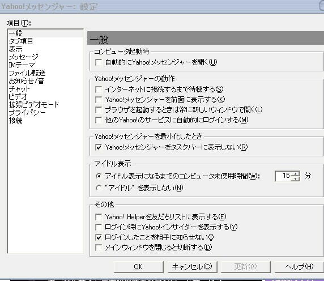Image resolution: width=324 pixels, height=281 pixels.
Task: Select "アイドル"を表示しない radio button
Action: [99, 188]
